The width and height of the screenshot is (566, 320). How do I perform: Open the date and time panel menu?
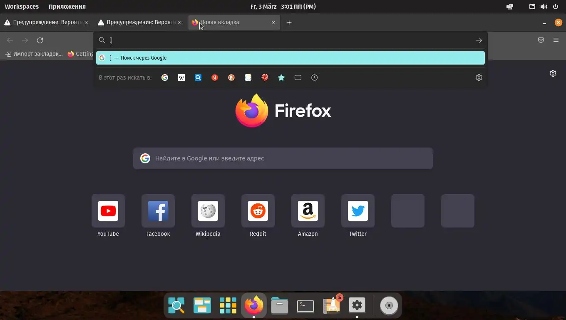click(283, 6)
